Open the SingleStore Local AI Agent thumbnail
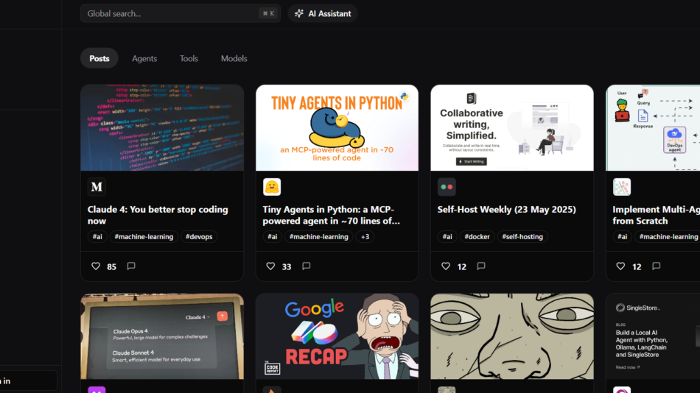This screenshot has width=700, height=393. tap(653, 336)
